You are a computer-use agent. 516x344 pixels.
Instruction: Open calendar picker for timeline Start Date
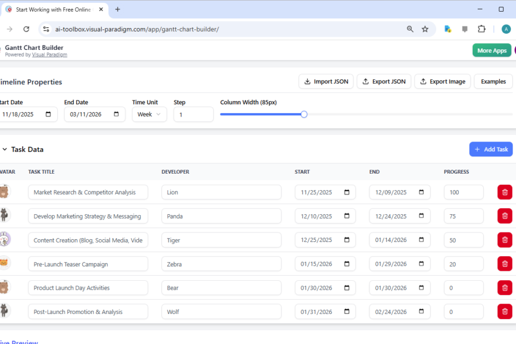click(x=47, y=114)
